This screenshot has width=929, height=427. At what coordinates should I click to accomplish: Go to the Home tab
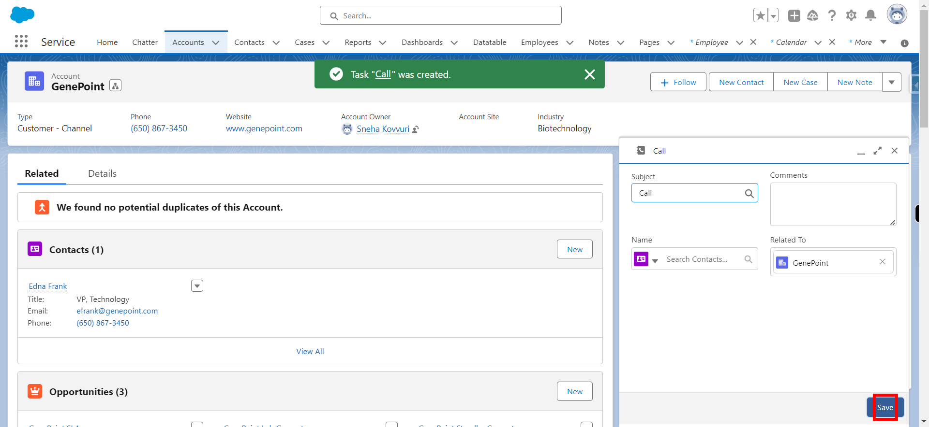click(107, 43)
